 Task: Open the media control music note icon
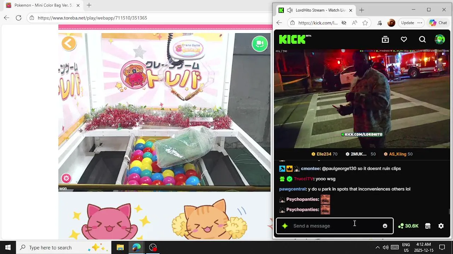coord(379,23)
